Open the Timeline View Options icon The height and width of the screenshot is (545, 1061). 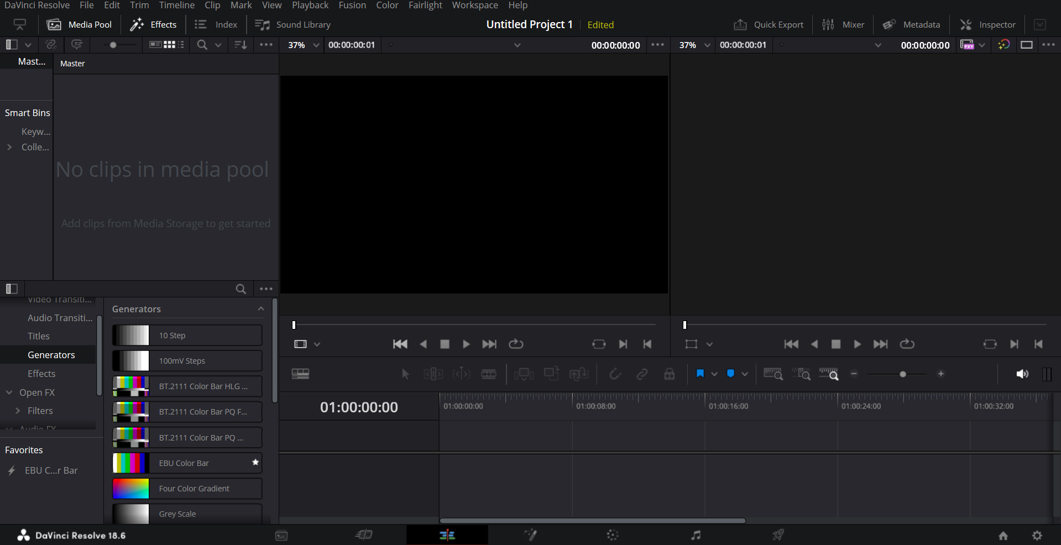pos(300,374)
